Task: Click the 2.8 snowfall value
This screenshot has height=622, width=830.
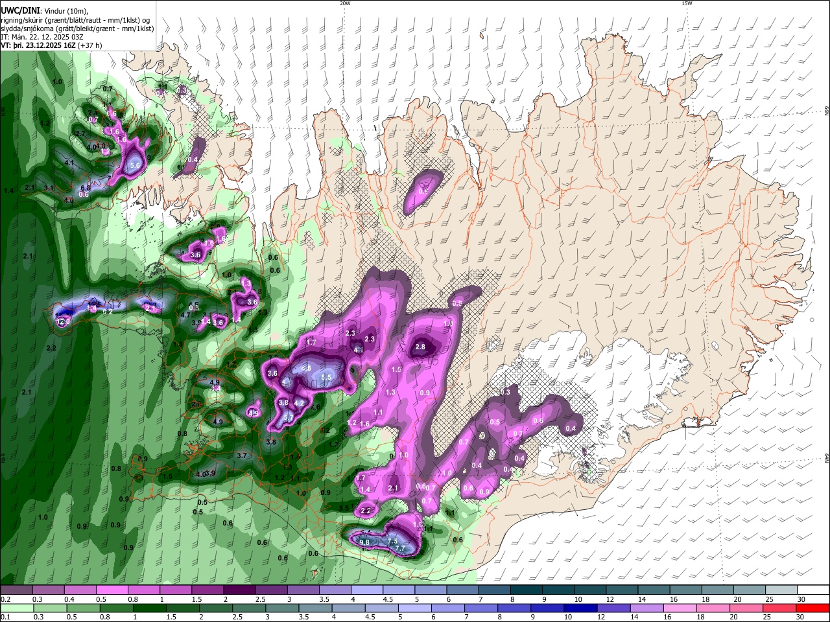Action: coord(420,347)
